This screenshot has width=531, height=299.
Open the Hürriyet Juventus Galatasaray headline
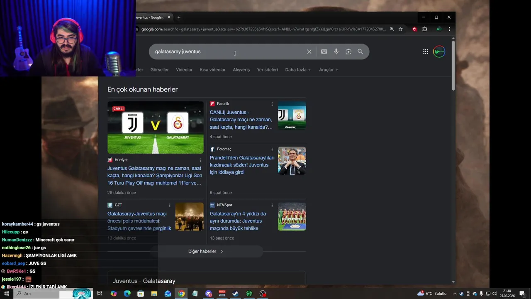[x=155, y=176]
